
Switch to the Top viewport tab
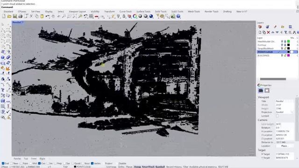click(x=26, y=159)
